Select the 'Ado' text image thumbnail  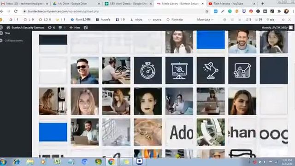(179, 132)
